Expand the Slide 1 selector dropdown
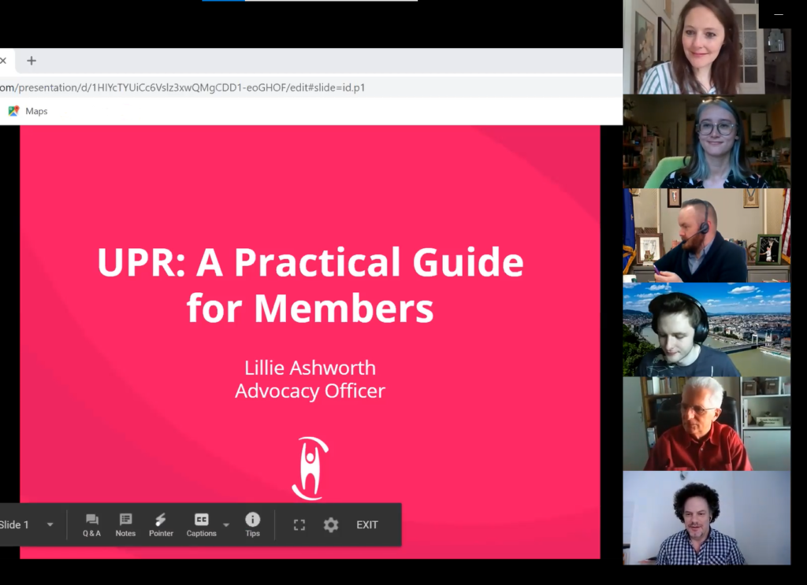 pos(50,525)
